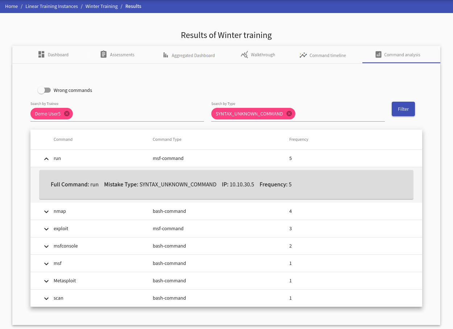Click the IP 10.10.30.5 detail text
Screen dimensions: 453x329
tap(238, 184)
